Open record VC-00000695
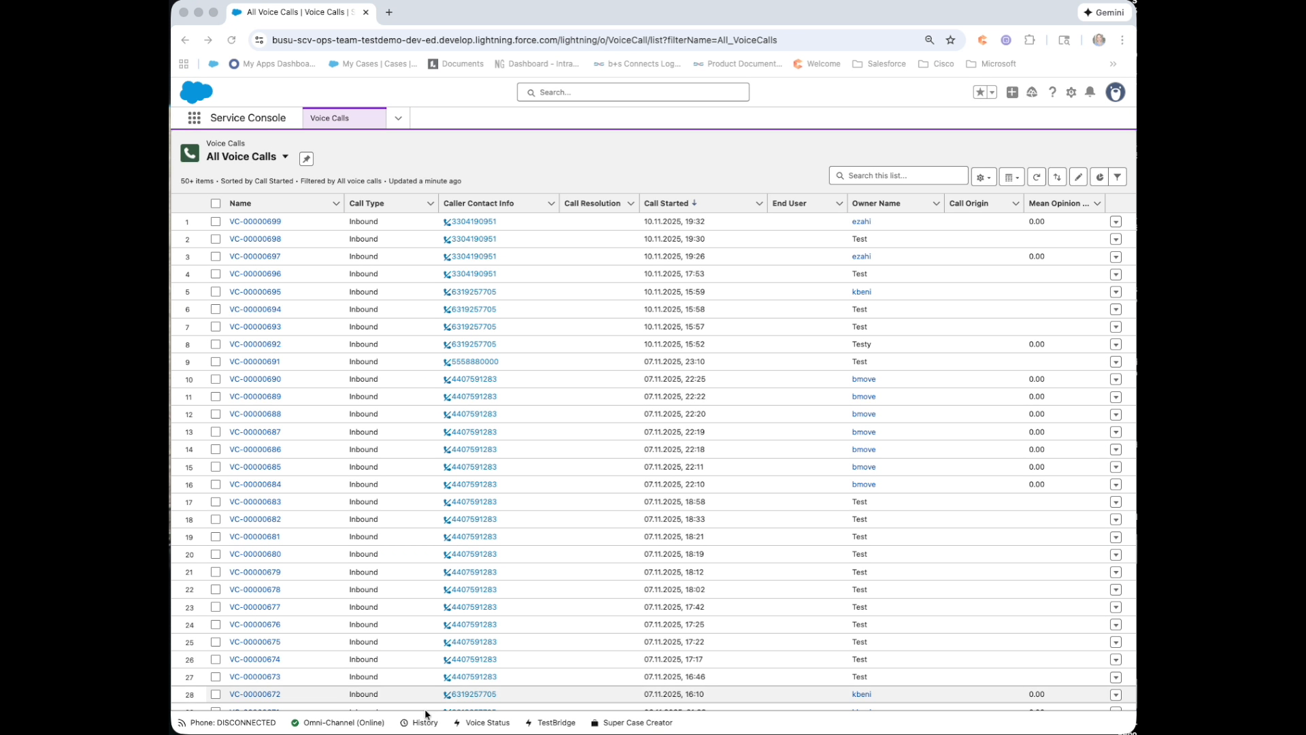 pos(256,291)
